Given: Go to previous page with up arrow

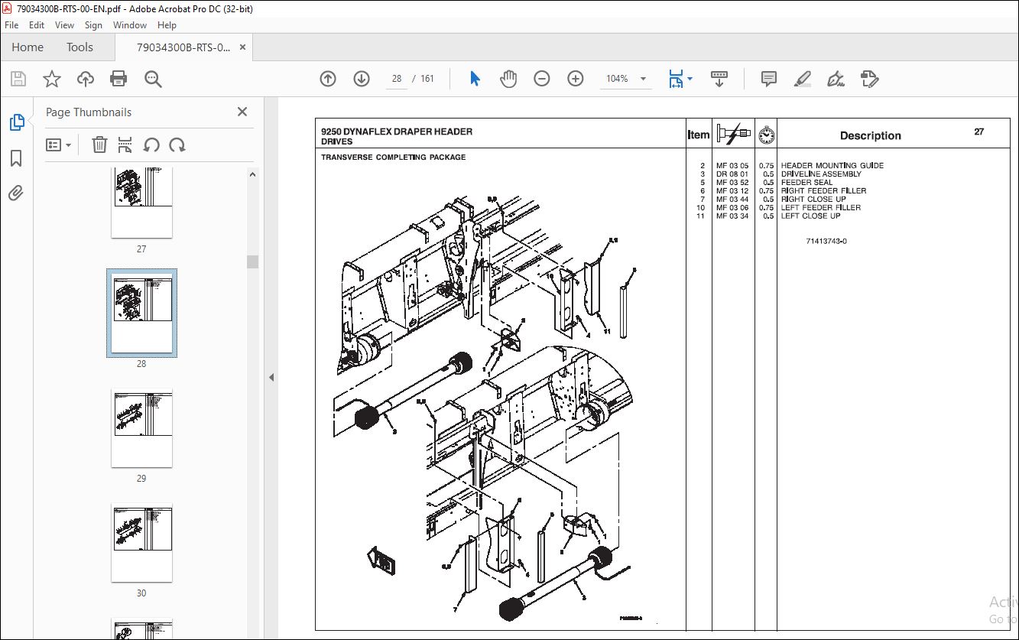Looking at the screenshot, I should click(x=328, y=79).
